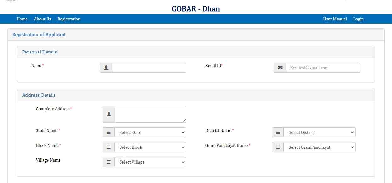Click the Login link
Screen dimensions: 392x183
pos(358,19)
